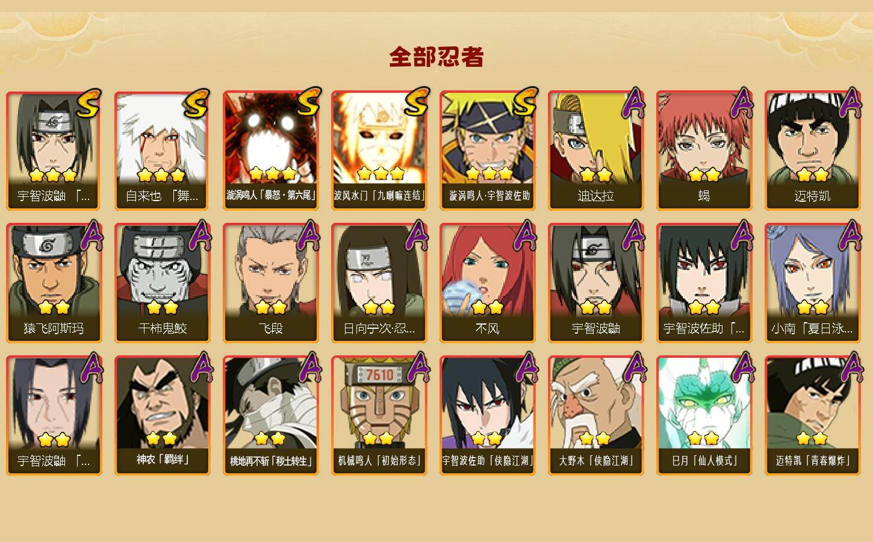Choose 小南「夏日泳...」 card
Screen dimensions: 873x542
[x=812, y=283]
